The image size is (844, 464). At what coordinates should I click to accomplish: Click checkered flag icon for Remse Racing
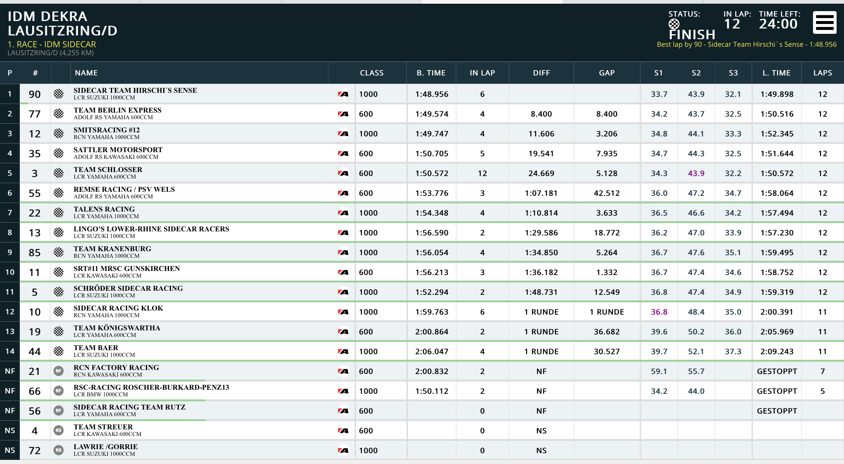coord(59,193)
